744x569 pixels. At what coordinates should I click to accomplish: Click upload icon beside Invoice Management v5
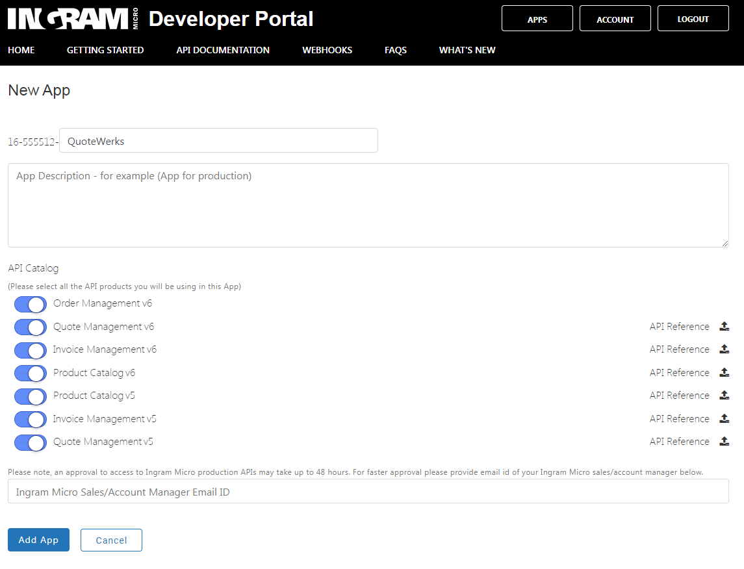click(x=724, y=418)
